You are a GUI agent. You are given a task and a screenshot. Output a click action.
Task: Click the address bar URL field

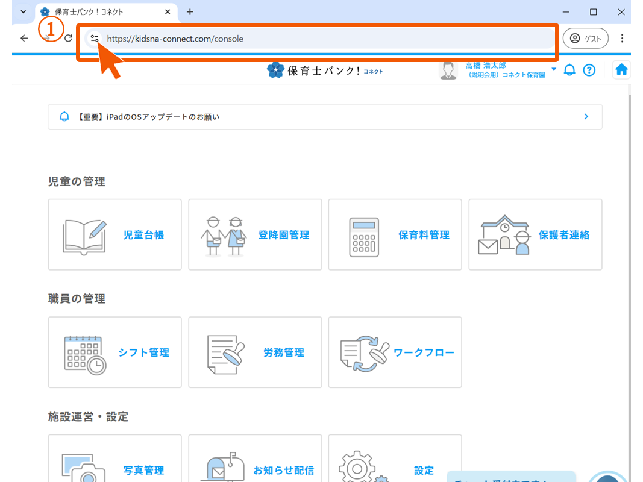(325, 39)
